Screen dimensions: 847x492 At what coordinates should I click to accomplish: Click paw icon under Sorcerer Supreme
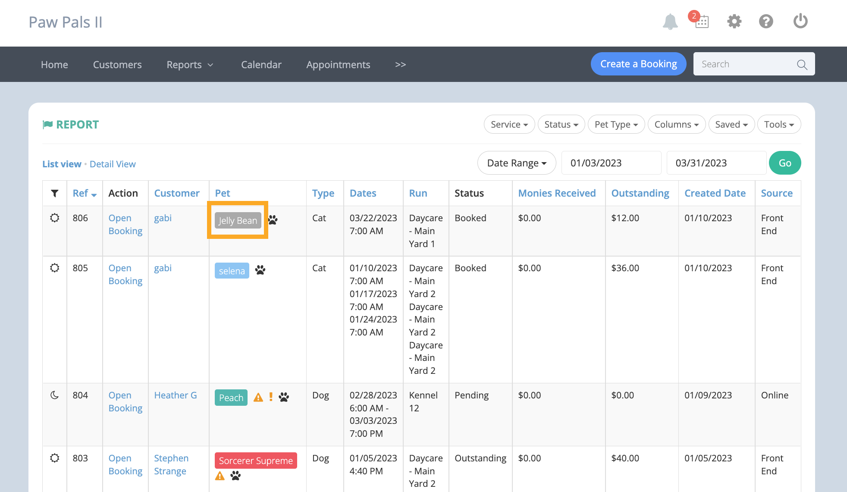(x=235, y=476)
